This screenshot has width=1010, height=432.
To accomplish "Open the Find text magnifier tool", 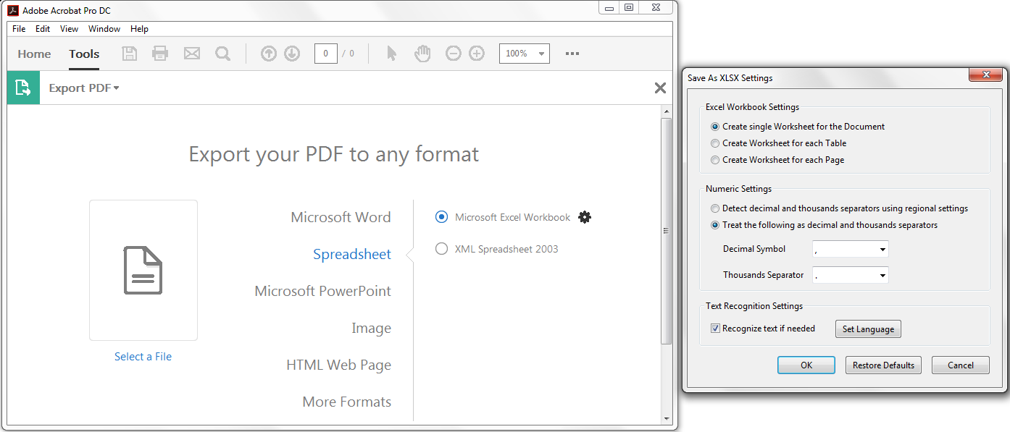I will pyautogui.click(x=222, y=54).
